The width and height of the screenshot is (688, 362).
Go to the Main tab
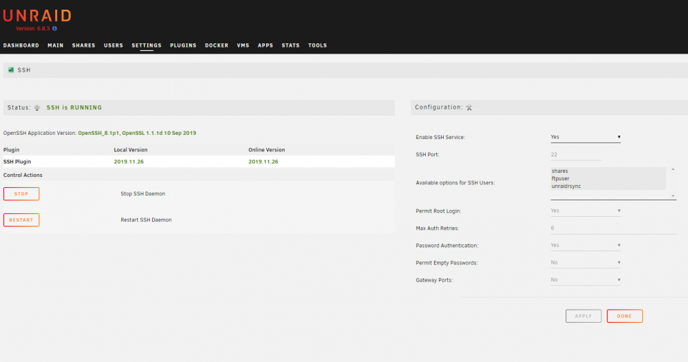(55, 45)
